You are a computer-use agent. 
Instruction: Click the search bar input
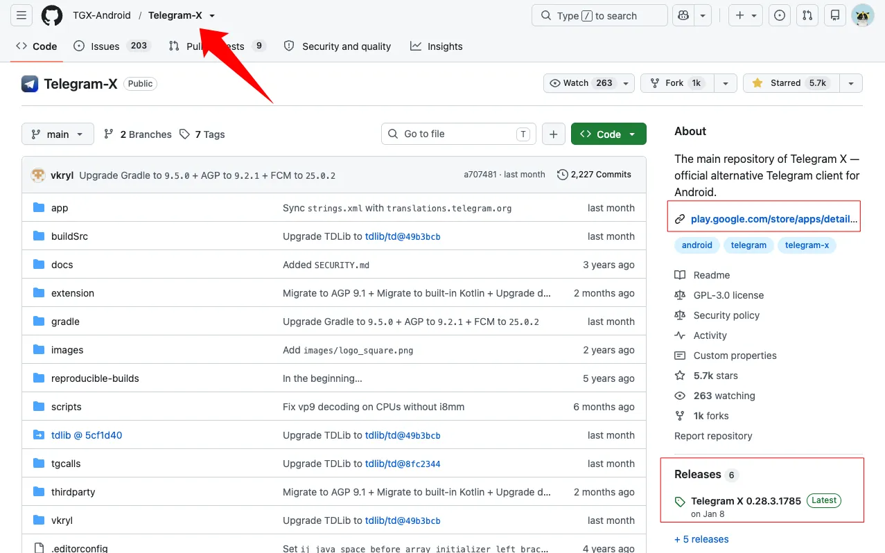click(x=599, y=15)
